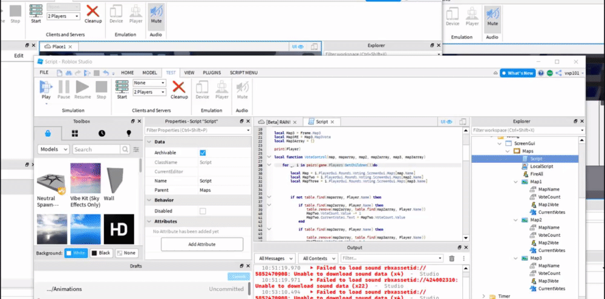This screenshot has height=299, width=605.
Task: Open Play mode dropdown arrow below Play
Action: point(46,103)
